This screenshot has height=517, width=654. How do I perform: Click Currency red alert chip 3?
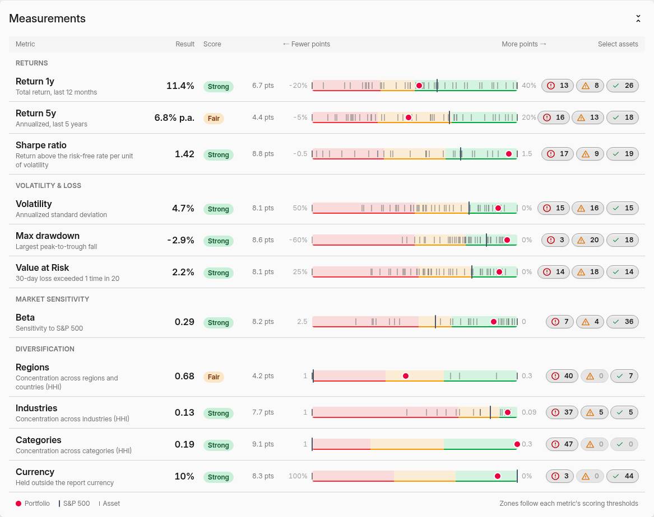coord(560,476)
